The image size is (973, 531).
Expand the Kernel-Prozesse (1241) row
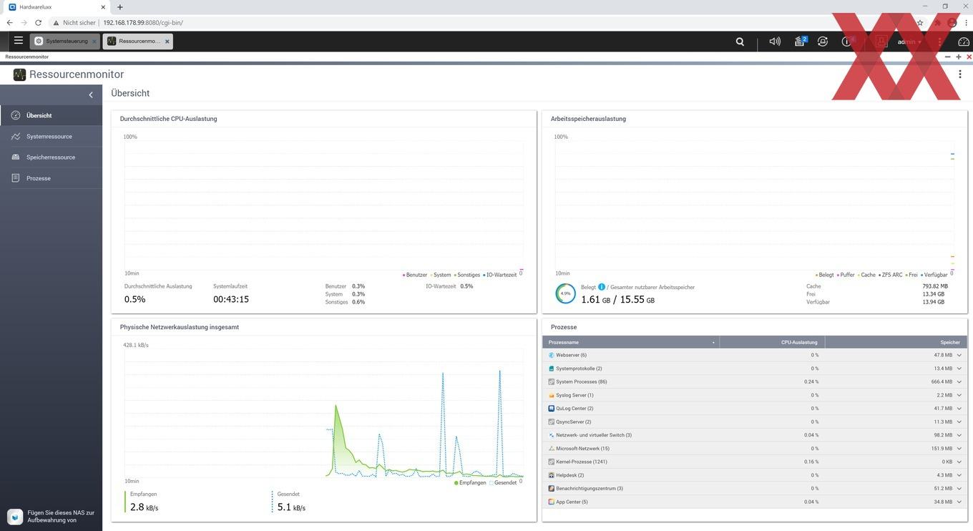point(959,462)
